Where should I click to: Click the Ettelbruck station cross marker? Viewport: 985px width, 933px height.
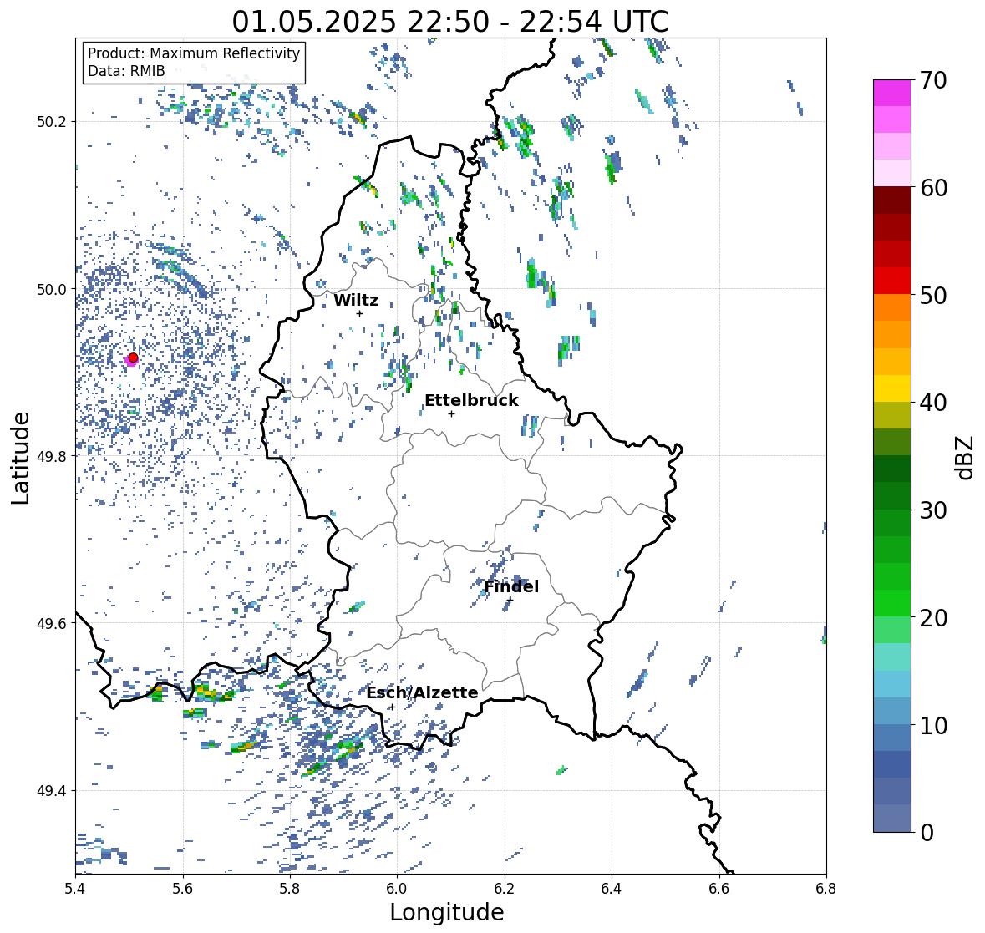[451, 413]
